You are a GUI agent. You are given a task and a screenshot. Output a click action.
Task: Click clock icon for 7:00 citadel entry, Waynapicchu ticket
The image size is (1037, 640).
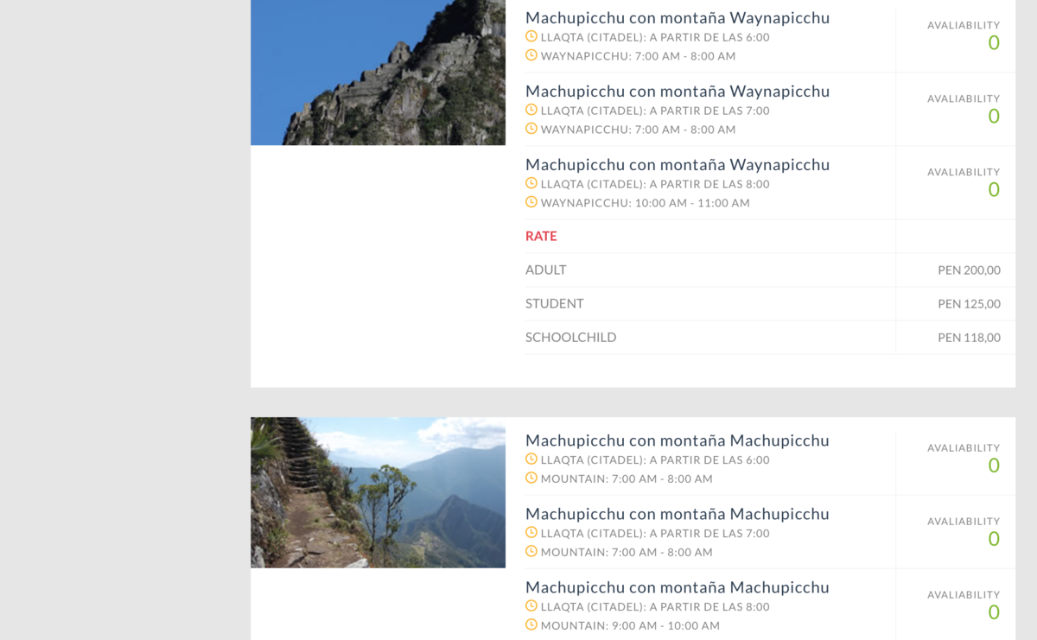(531, 110)
